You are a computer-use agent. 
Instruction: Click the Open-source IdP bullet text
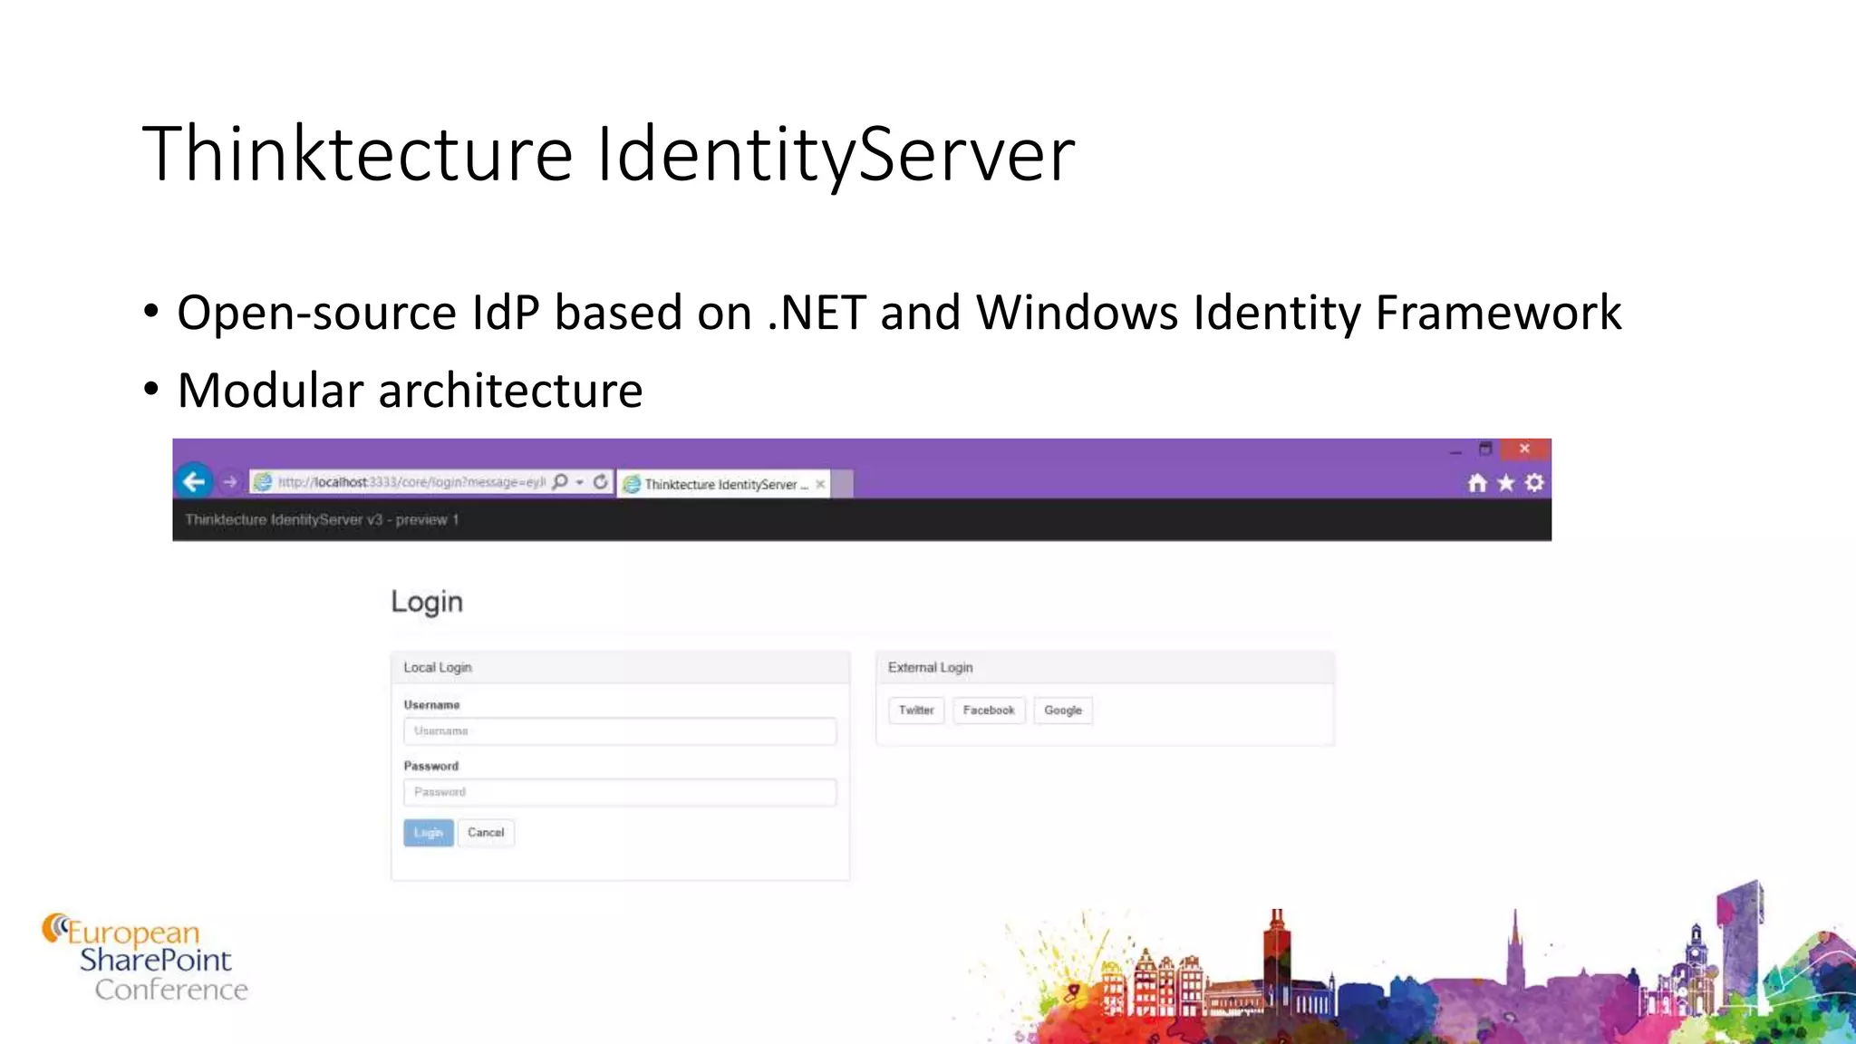(x=899, y=313)
